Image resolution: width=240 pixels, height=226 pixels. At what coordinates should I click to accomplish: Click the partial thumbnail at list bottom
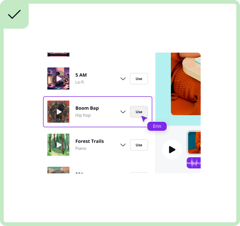[x=58, y=170]
